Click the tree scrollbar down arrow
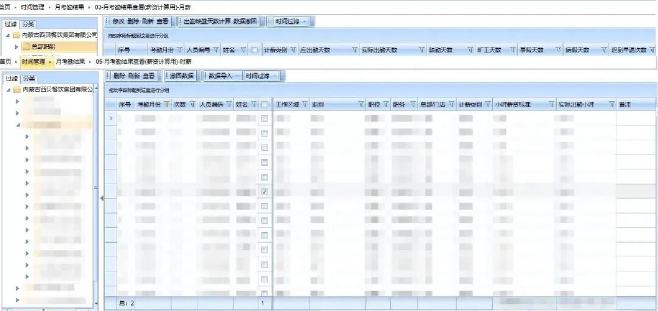 (x=96, y=304)
